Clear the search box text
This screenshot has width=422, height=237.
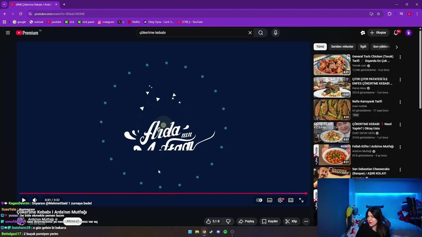click(250, 33)
